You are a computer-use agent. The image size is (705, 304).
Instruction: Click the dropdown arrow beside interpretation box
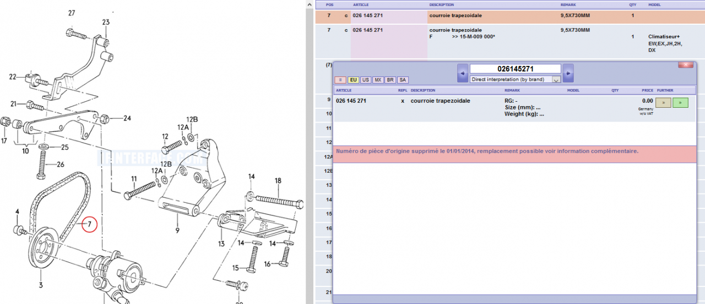click(556, 80)
